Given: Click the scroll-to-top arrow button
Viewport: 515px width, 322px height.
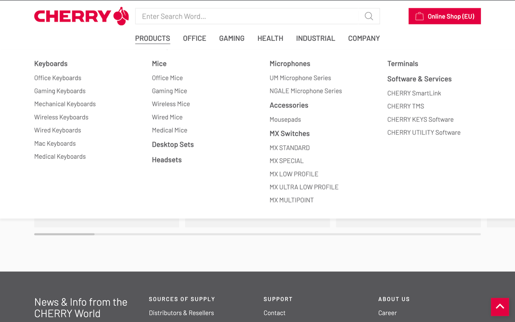Looking at the screenshot, I should point(500,307).
